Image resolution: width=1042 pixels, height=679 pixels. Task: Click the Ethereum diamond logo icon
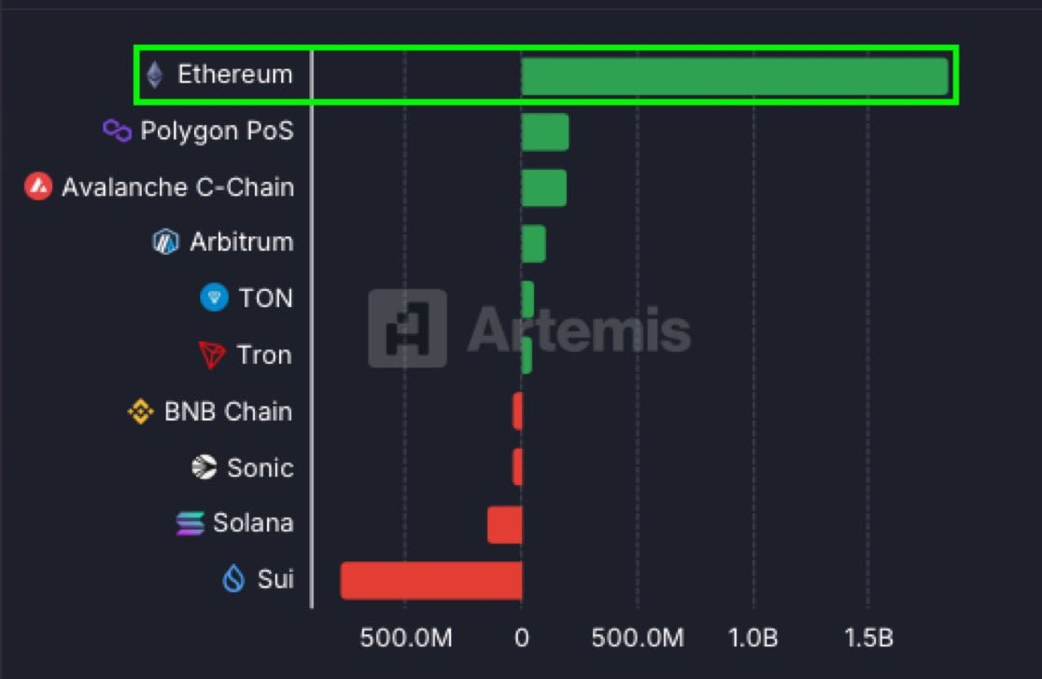pos(155,75)
